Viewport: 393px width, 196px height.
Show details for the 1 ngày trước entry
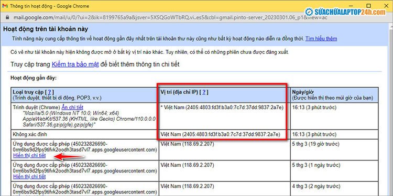point(29,177)
